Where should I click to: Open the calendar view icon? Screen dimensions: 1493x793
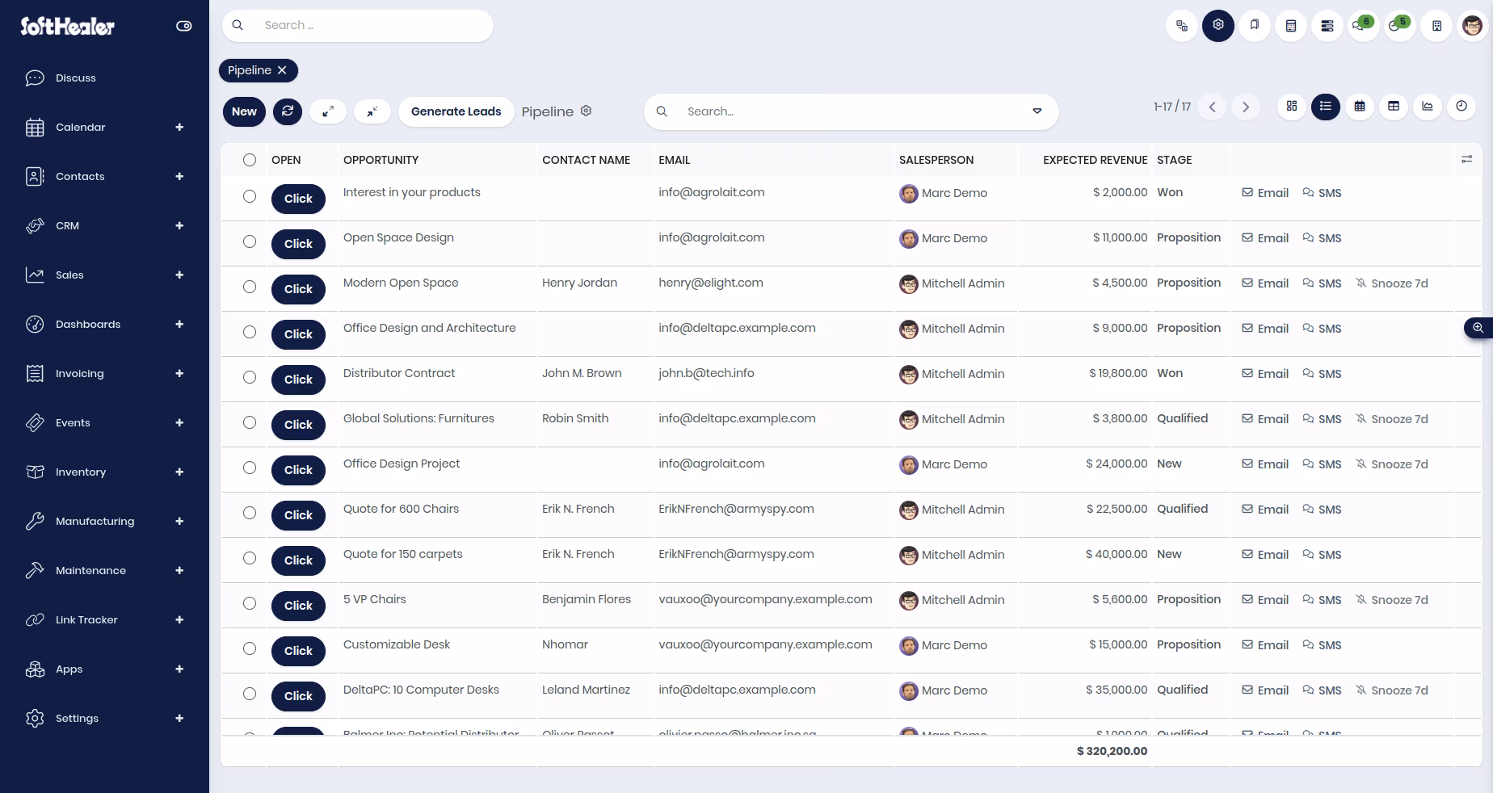(1360, 107)
